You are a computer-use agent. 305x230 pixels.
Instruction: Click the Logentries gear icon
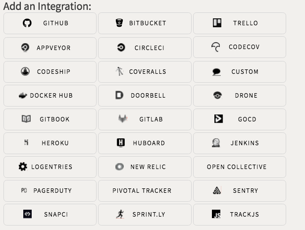23,167
